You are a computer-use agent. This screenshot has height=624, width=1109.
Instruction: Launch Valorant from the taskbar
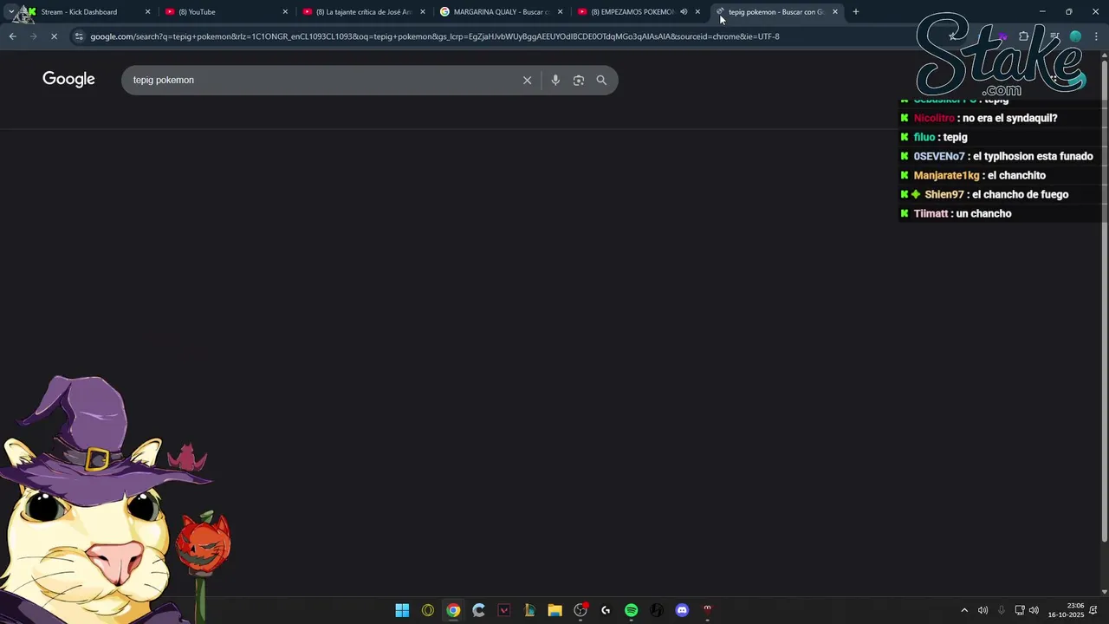[x=504, y=611]
